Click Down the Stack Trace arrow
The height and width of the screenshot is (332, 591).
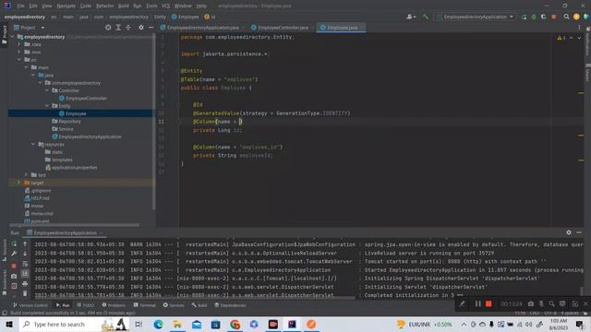click(25, 254)
